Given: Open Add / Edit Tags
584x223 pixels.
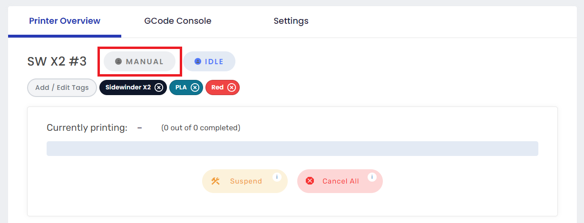Looking at the screenshot, I should 62,87.
